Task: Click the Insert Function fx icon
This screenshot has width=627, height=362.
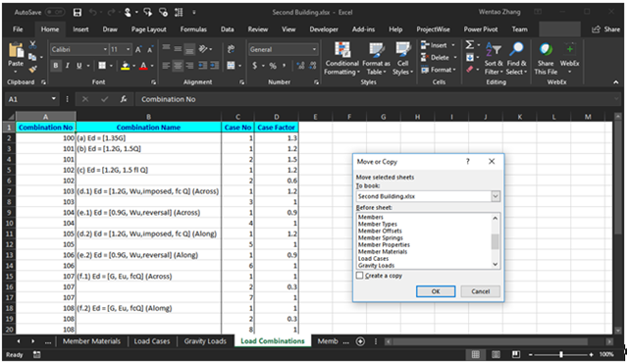Action: pyautogui.click(x=124, y=99)
